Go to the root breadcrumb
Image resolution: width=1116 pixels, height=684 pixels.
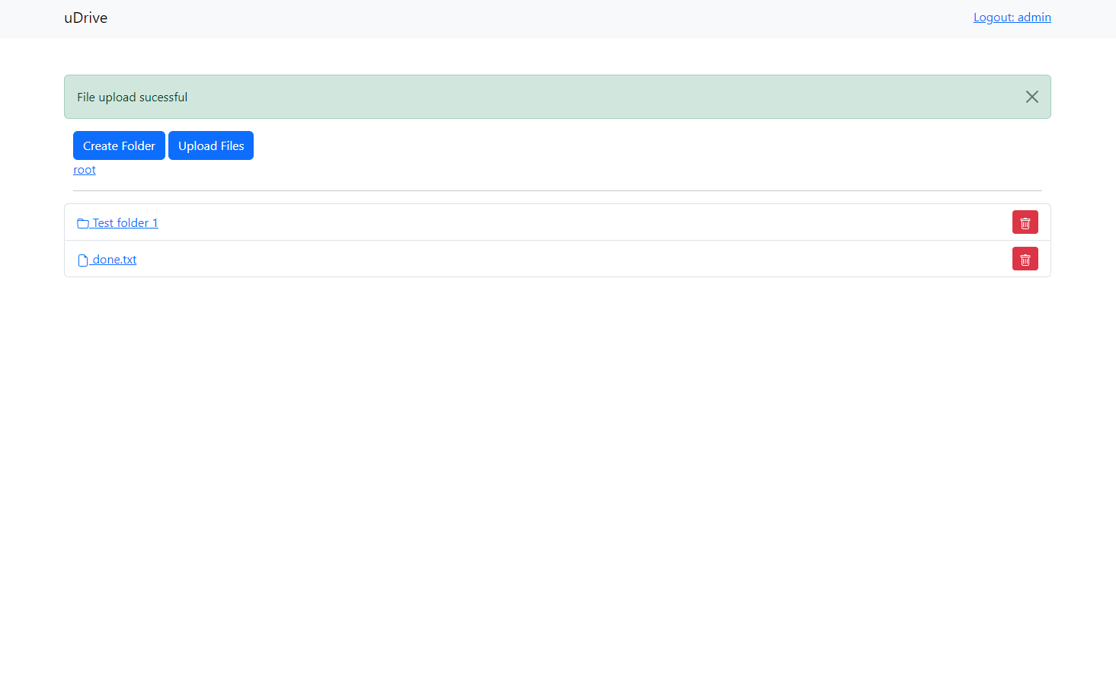85,170
